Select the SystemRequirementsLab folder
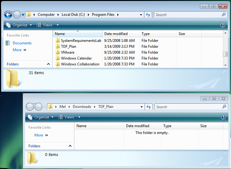 tap(81, 41)
